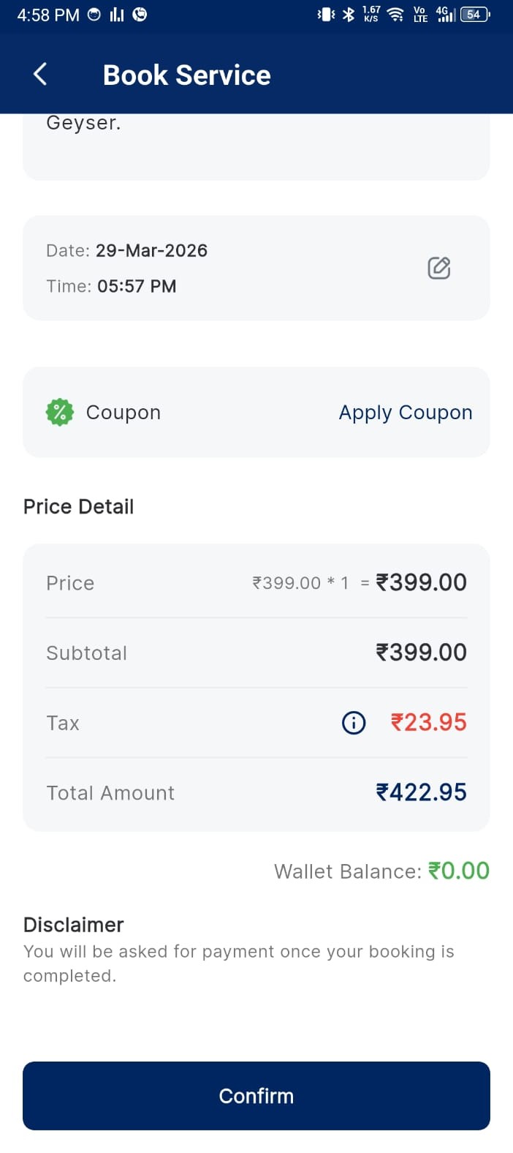
Task: Tap the Wi-Fi status bar icon
Action: pyautogui.click(x=395, y=14)
